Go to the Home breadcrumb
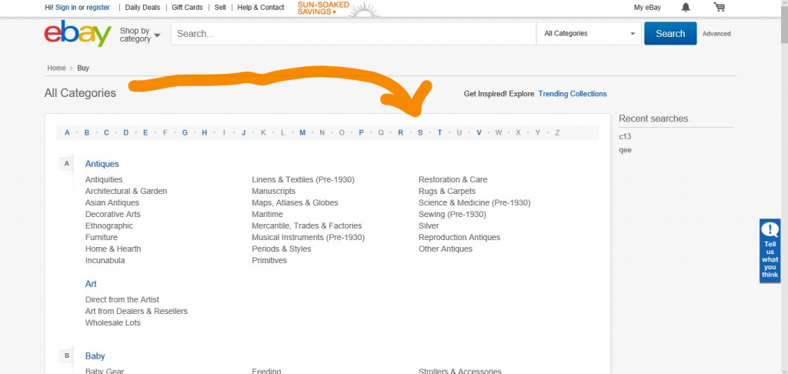This screenshot has height=374, width=788. [x=56, y=68]
